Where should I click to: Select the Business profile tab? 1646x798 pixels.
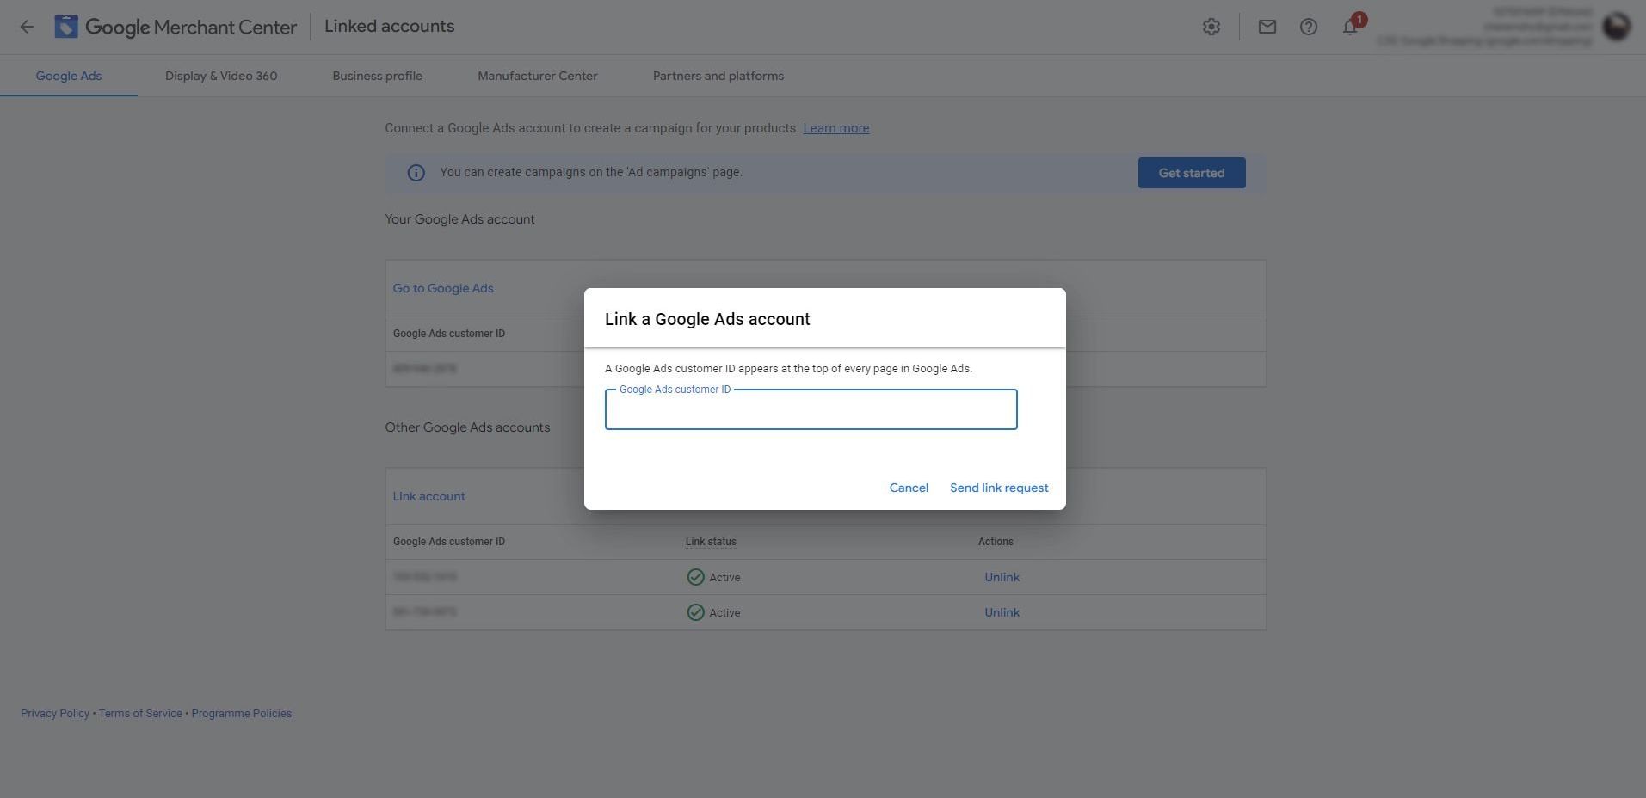[377, 76]
